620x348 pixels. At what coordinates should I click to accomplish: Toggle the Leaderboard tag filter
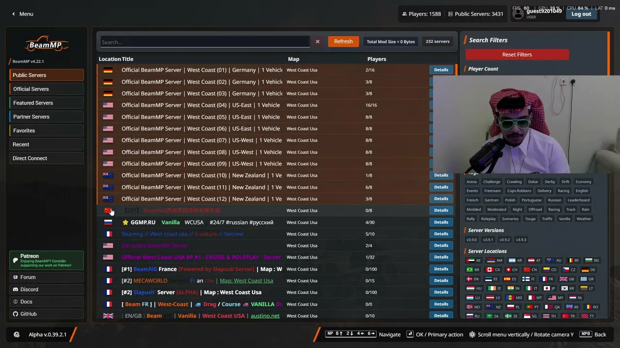click(578, 200)
